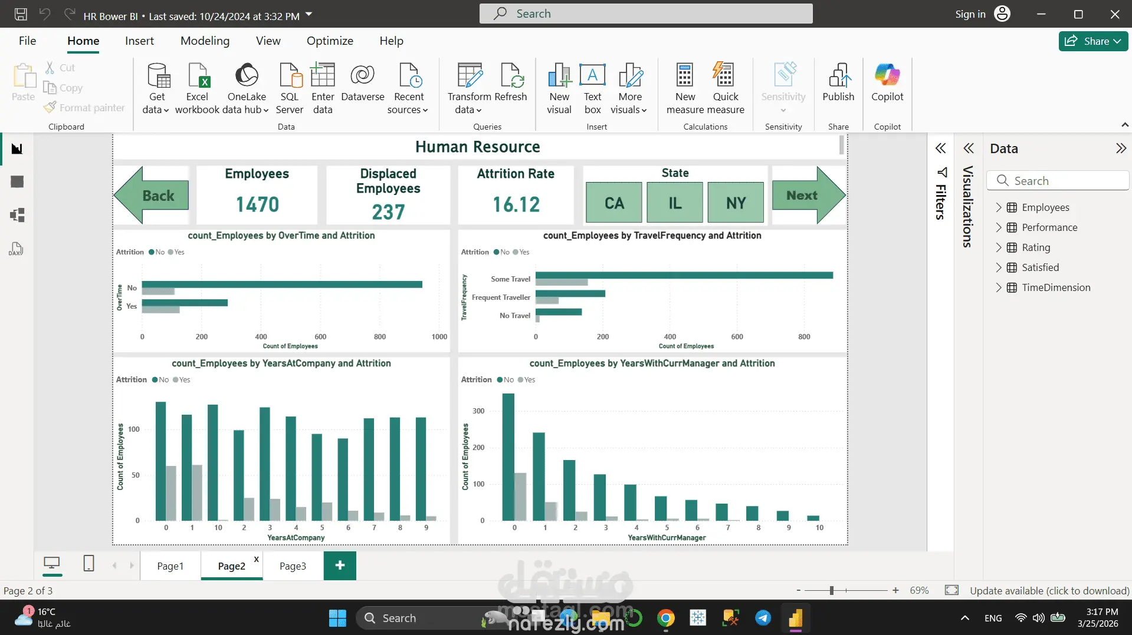1132x635 pixels.
Task: Insert a New visual
Action: pos(559,88)
